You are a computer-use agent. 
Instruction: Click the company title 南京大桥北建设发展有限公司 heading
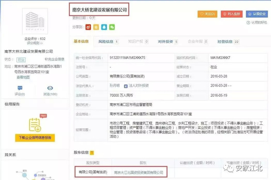(99, 10)
